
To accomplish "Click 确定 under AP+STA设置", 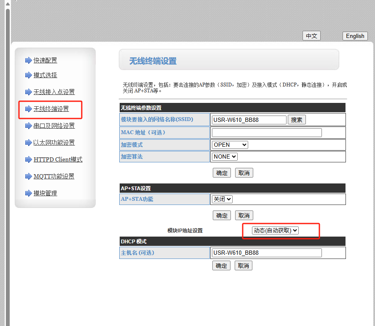I will pos(222,216).
